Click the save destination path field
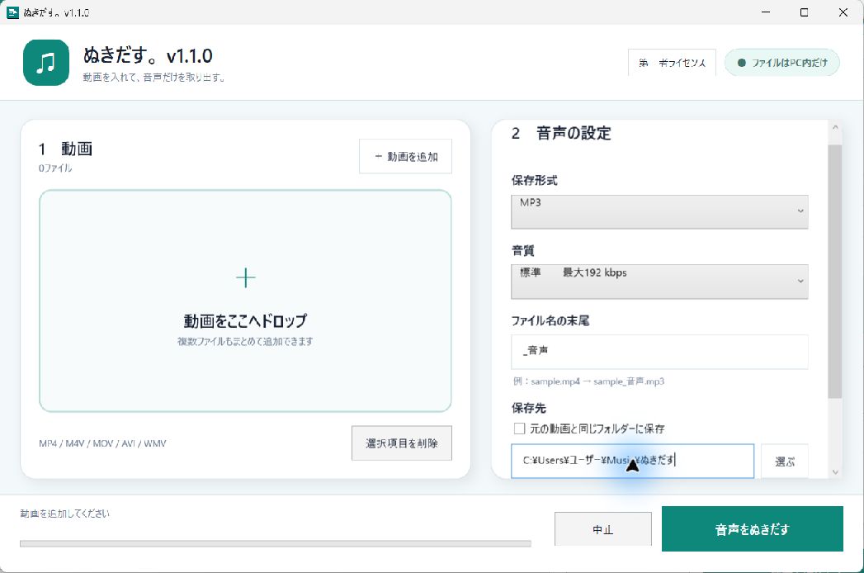Viewport: 864px width, 573px height. 632,461
